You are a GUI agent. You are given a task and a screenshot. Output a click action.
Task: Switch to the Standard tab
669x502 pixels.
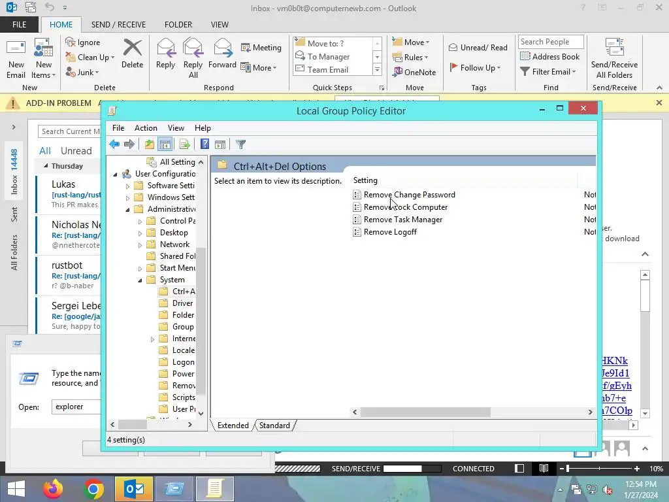click(x=274, y=426)
